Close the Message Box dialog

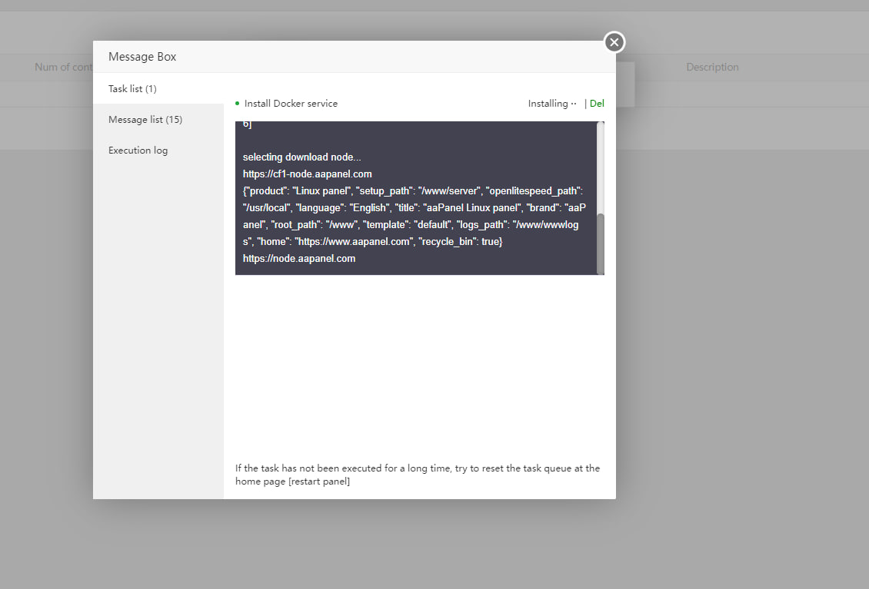614,42
